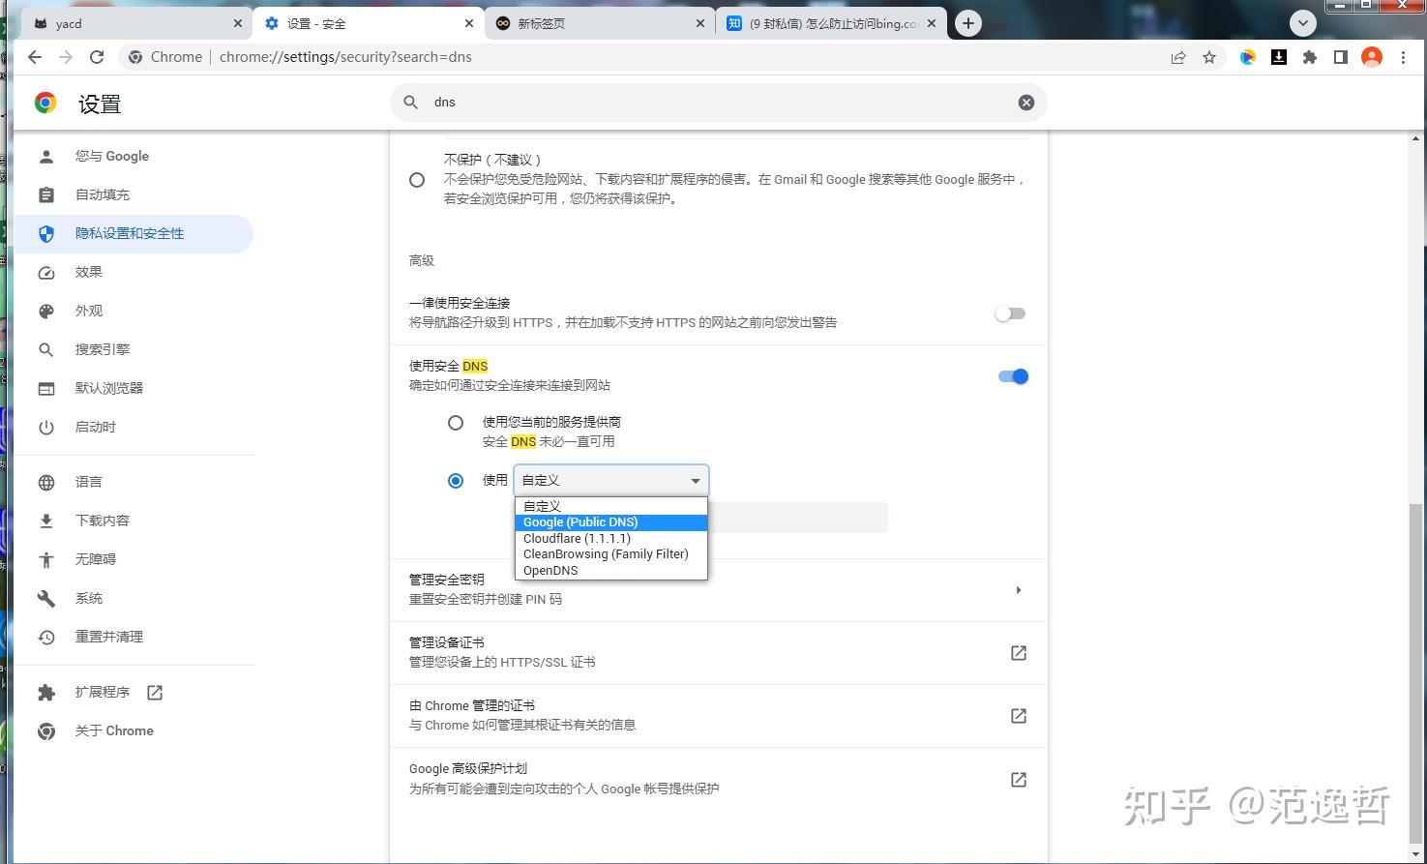
Task: Open 管理设备证书 row
Action: (719, 653)
